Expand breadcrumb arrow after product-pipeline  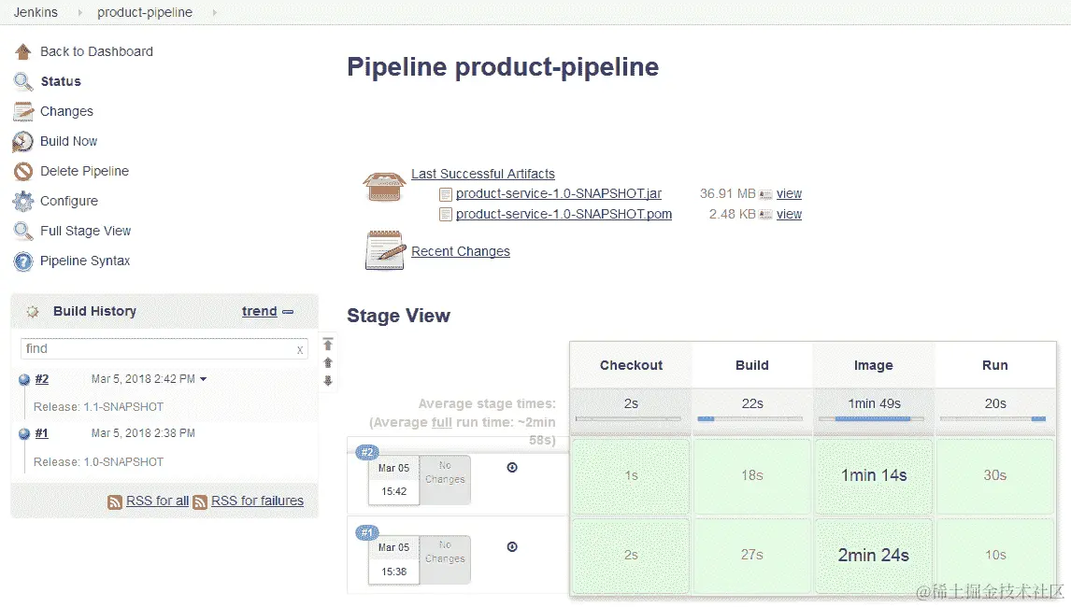[x=214, y=12]
